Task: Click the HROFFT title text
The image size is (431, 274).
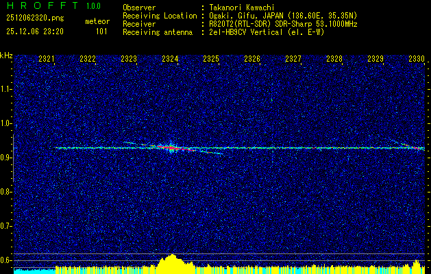Action: coord(42,5)
